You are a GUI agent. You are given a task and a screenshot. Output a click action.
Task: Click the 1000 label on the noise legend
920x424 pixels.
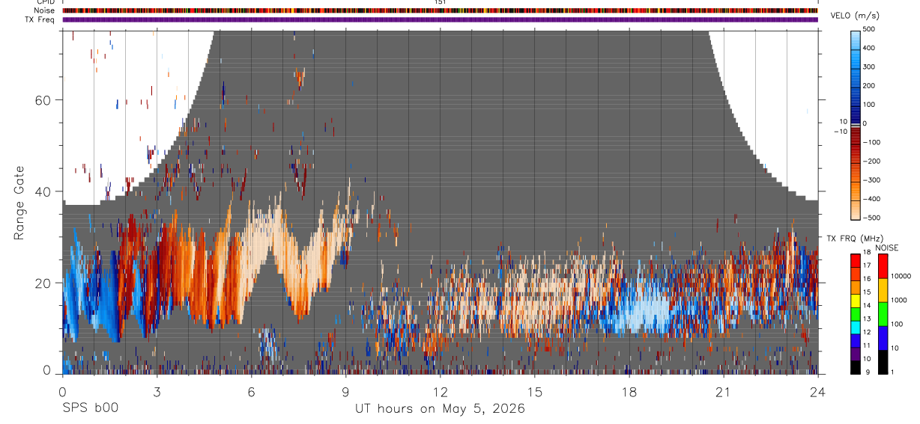click(901, 300)
